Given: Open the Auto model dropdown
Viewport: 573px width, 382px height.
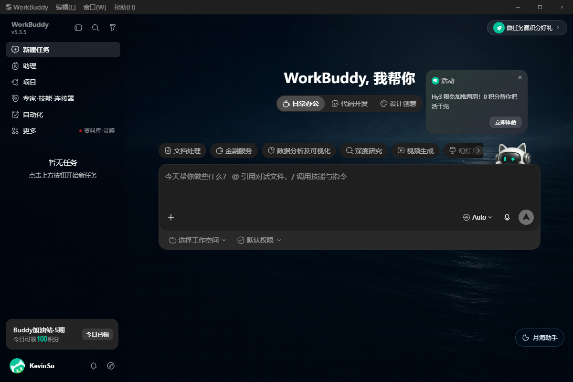Looking at the screenshot, I should [x=478, y=217].
